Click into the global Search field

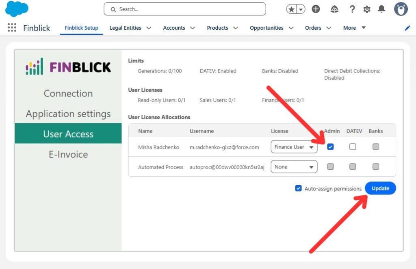pos(185,9)
